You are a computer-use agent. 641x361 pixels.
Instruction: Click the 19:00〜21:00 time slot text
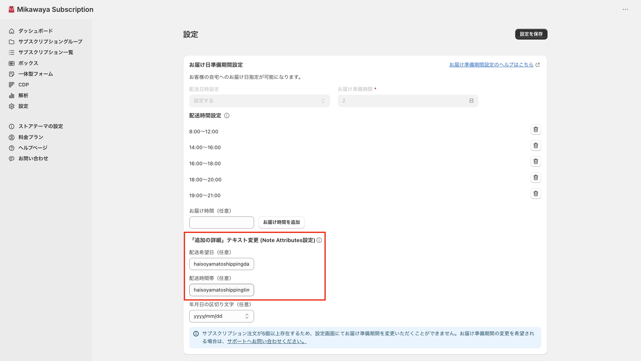[x=205, y=196]
